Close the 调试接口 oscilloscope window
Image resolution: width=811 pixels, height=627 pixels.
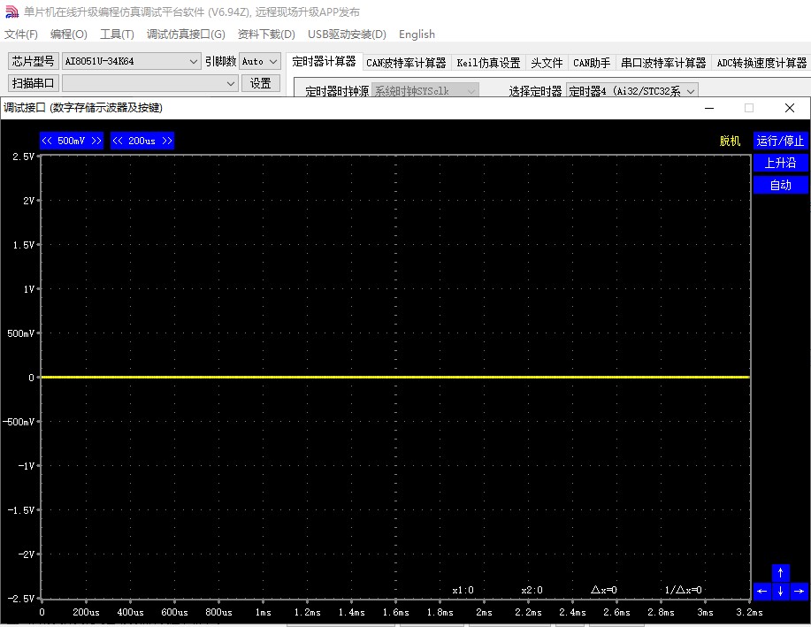point(790,108)
